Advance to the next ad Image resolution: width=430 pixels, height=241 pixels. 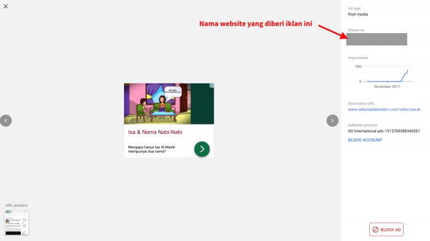point(332,120)
